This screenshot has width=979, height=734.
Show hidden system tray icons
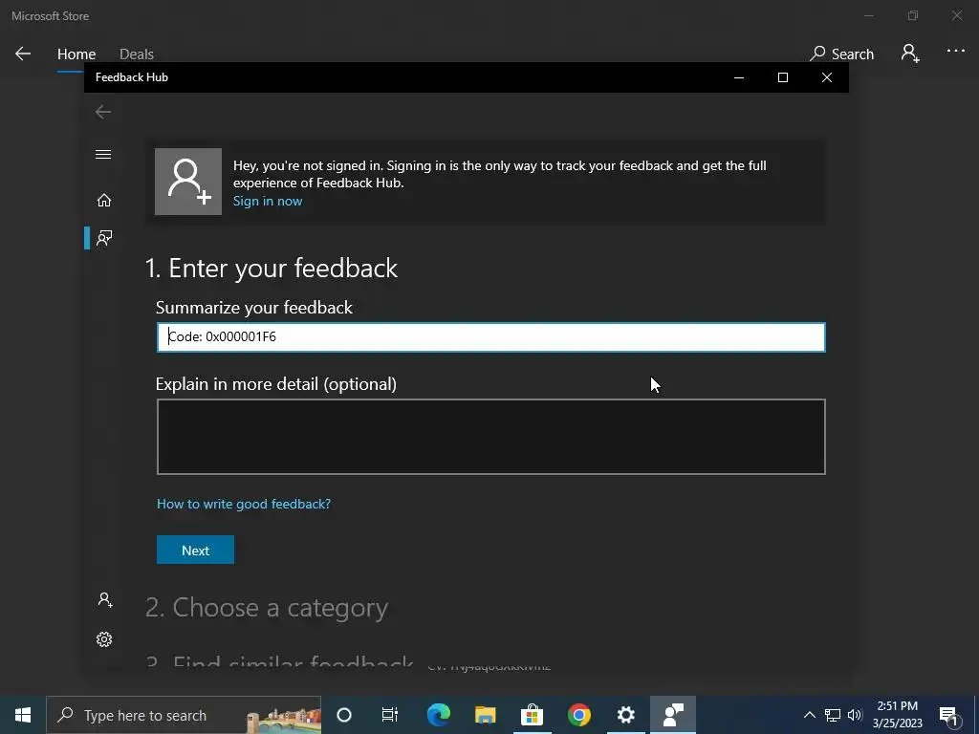click(x=809, y=715)
